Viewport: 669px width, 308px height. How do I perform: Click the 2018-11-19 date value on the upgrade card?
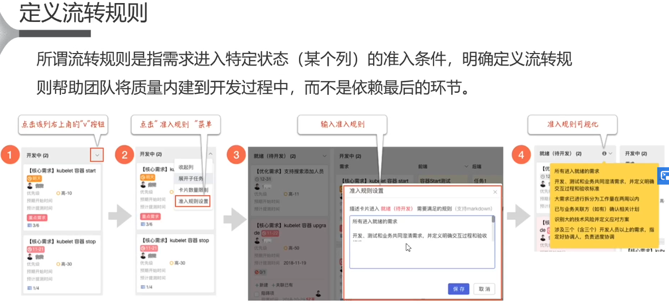point(294,263)
